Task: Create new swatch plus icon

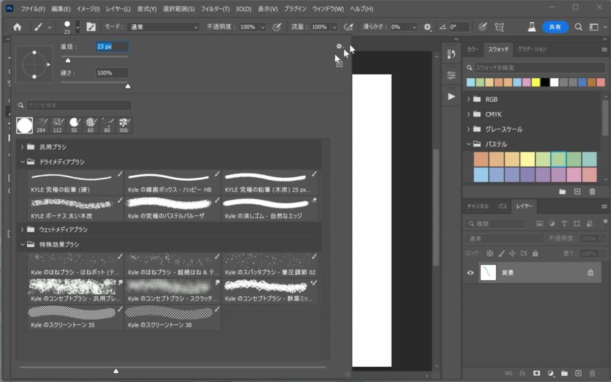Action: [x=577, y=192]
